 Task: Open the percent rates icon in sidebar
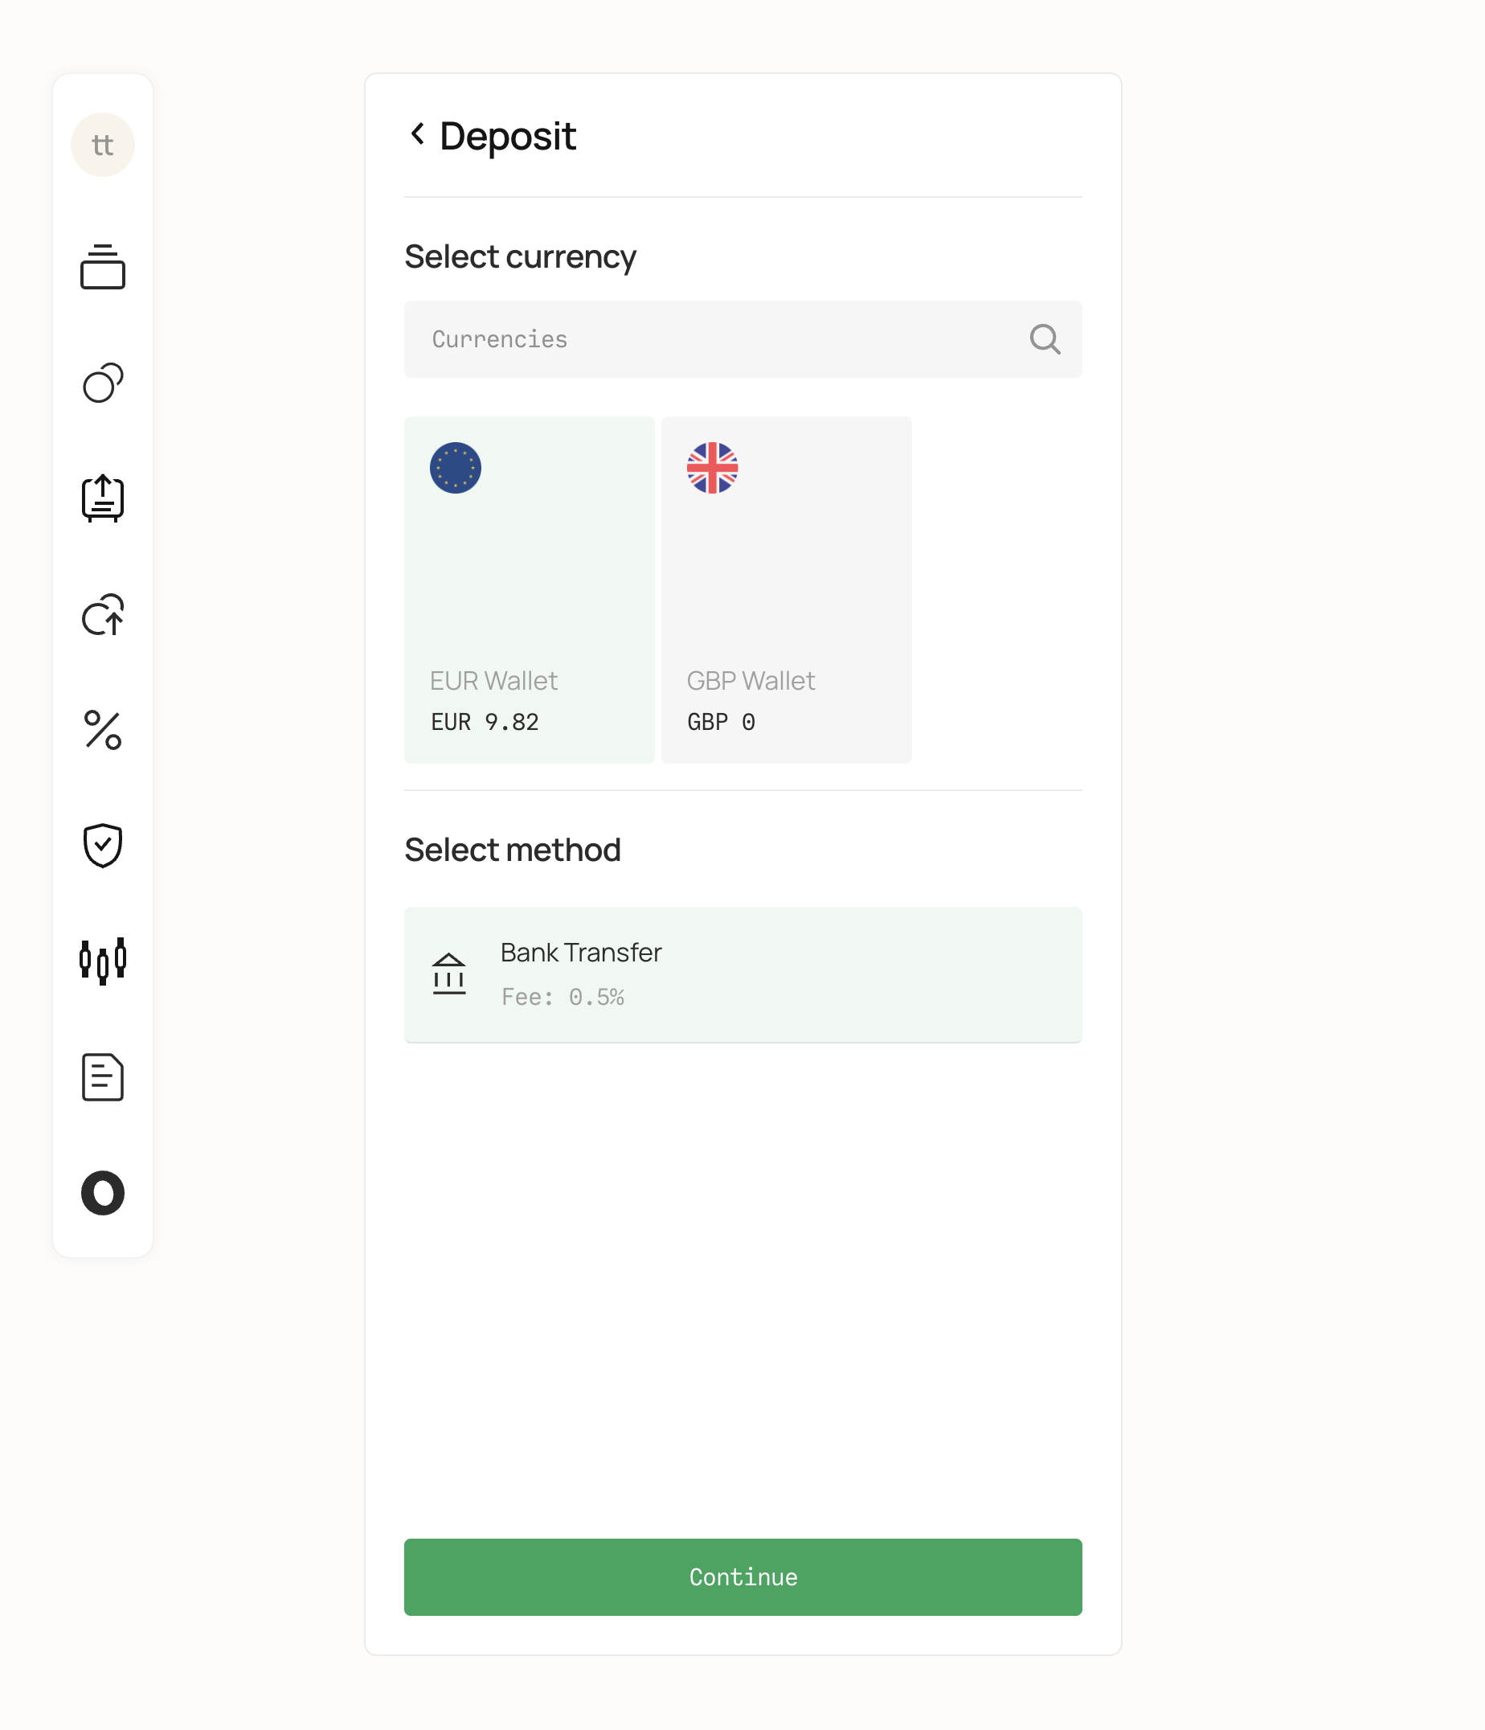103,731
